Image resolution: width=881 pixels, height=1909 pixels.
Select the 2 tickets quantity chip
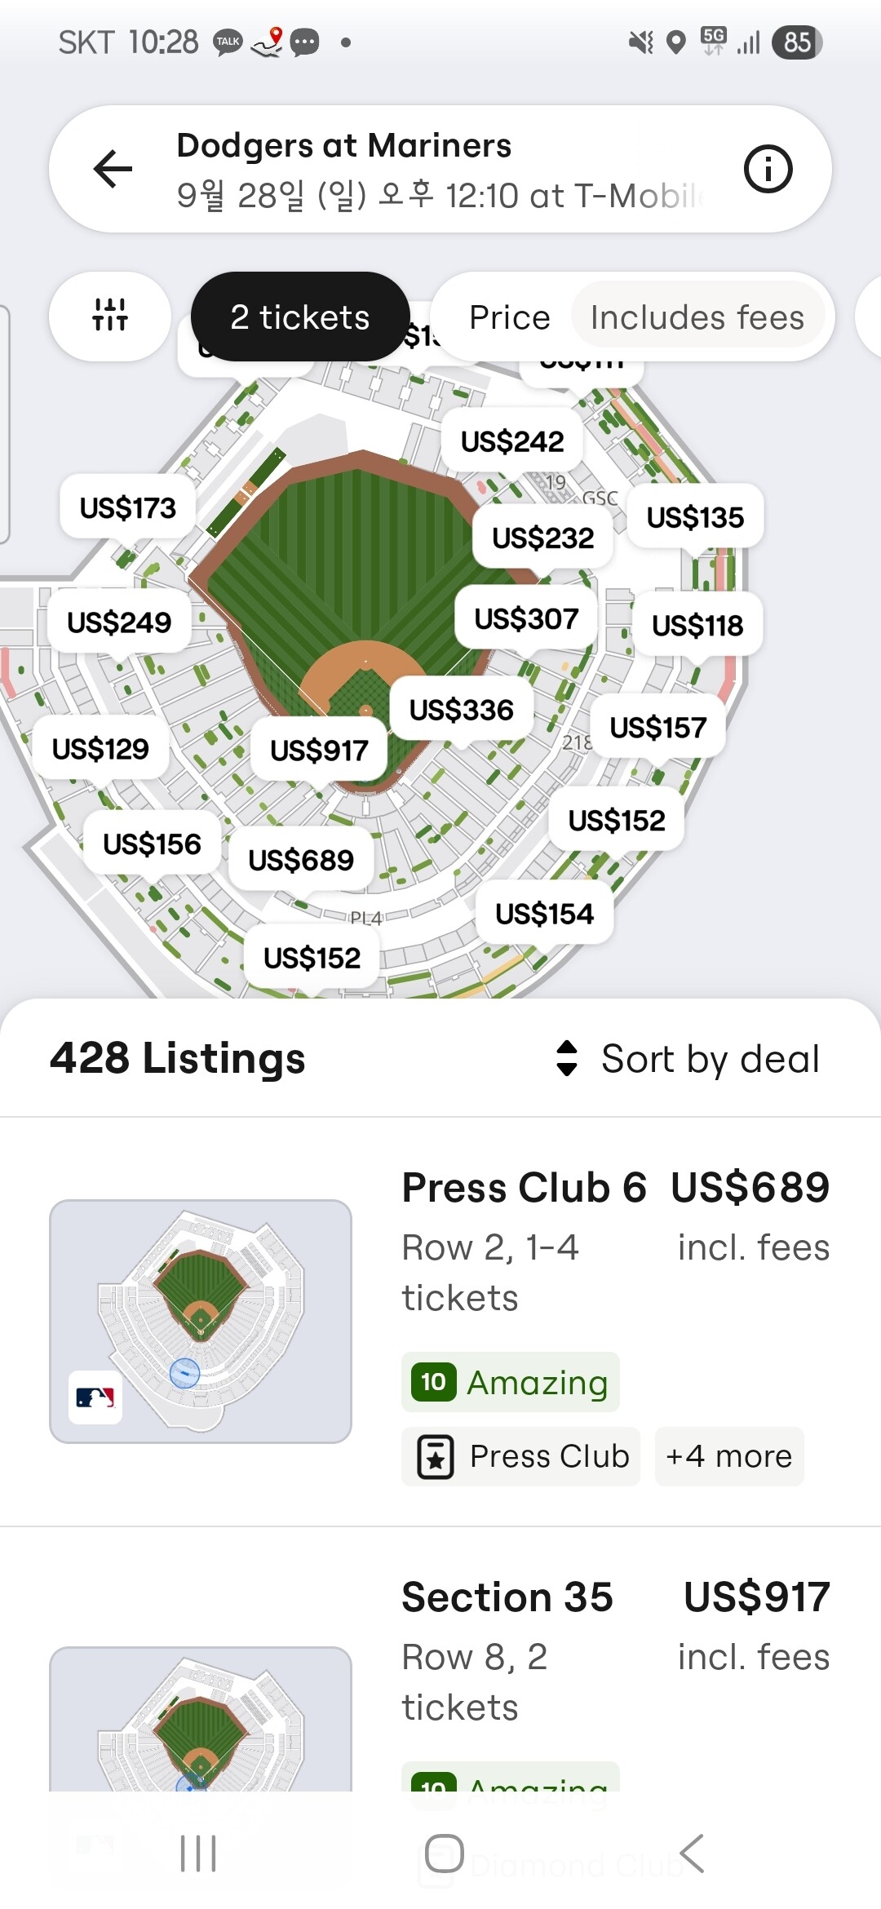pyautogui.click(x=300, y=317)
